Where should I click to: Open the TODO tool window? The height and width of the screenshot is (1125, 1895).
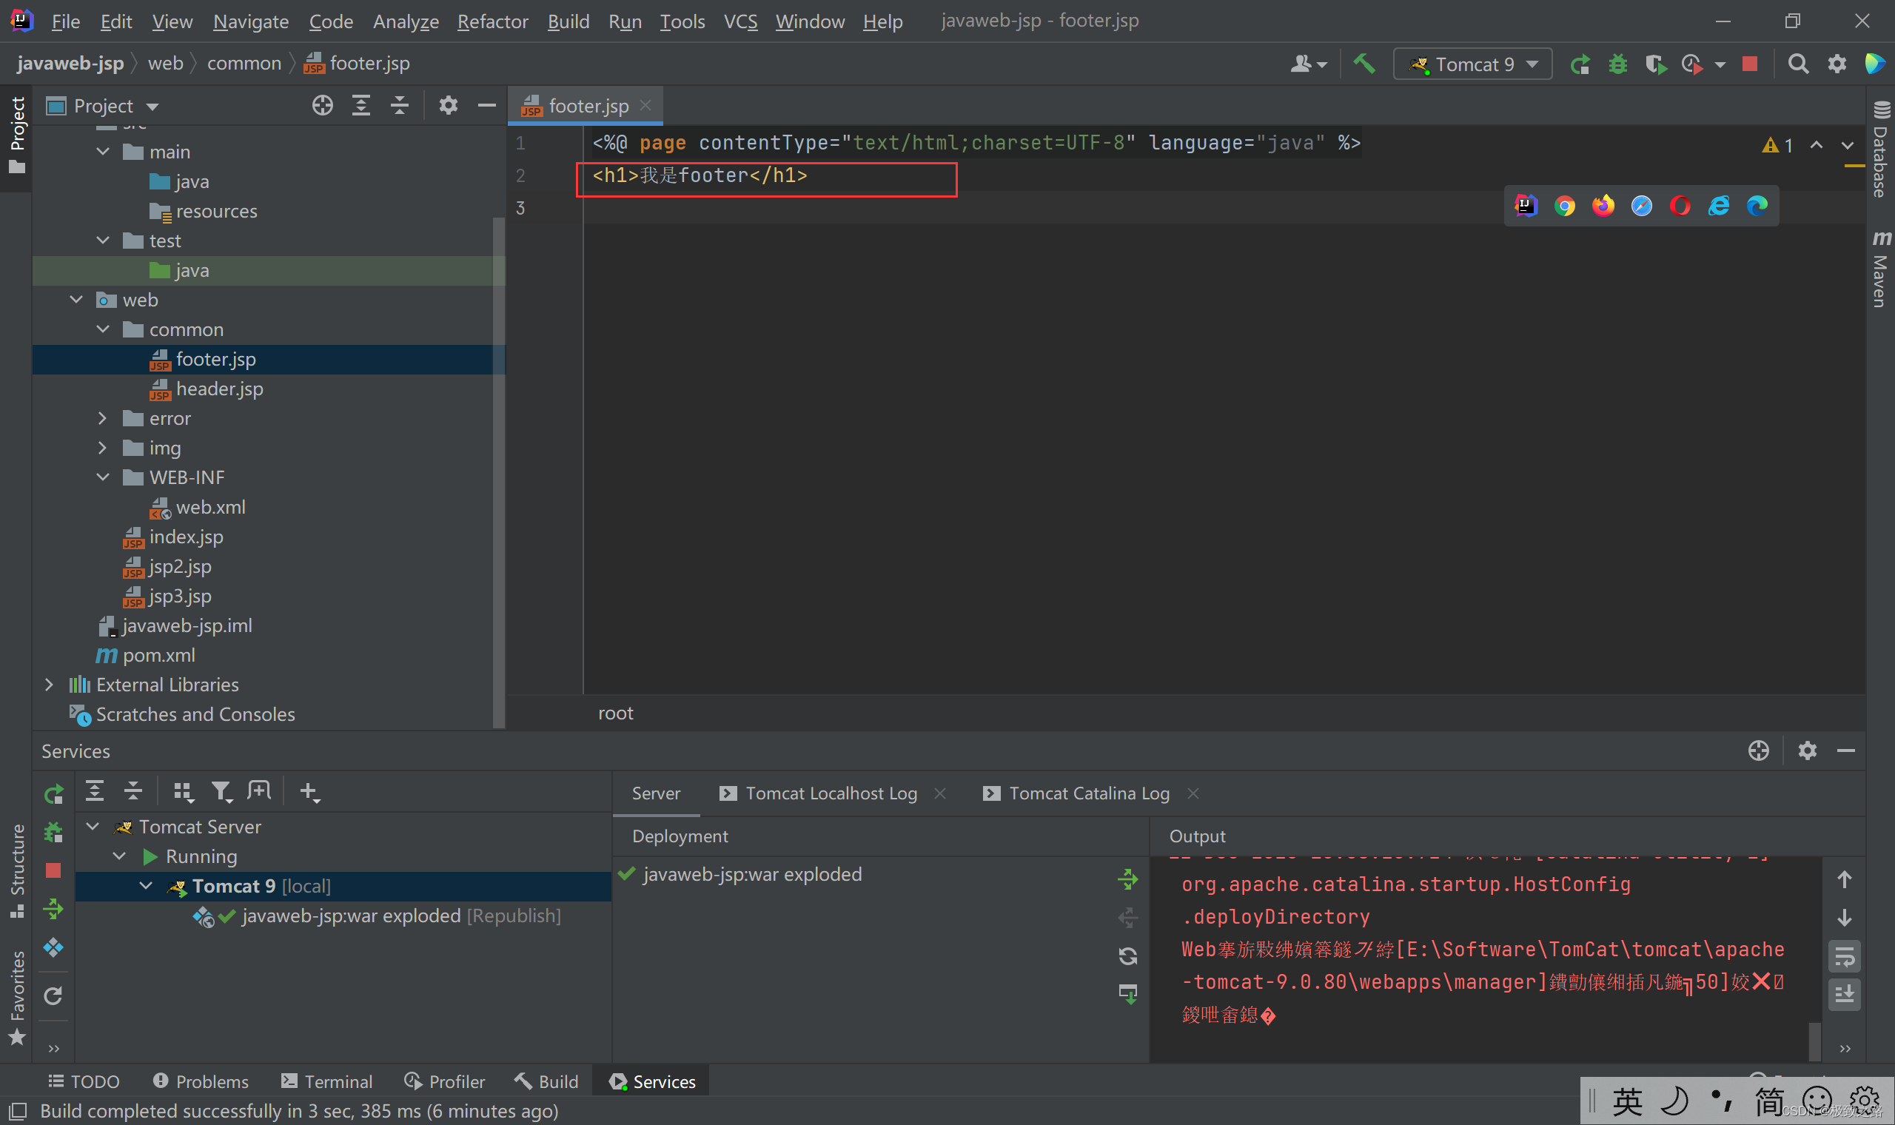[84, 1082]
